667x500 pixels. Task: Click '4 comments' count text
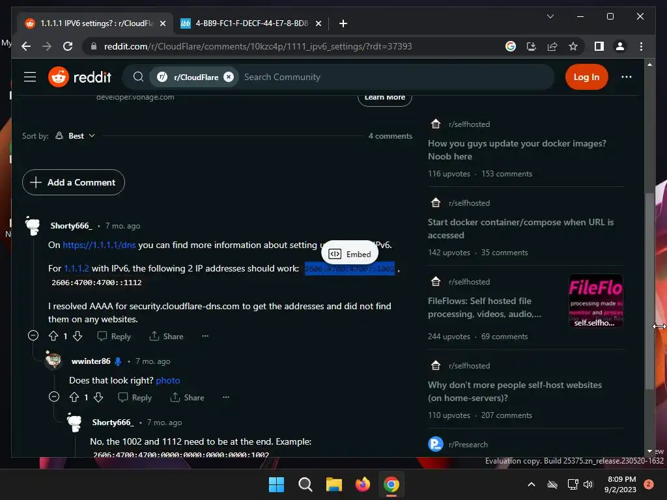click(390, 136)
